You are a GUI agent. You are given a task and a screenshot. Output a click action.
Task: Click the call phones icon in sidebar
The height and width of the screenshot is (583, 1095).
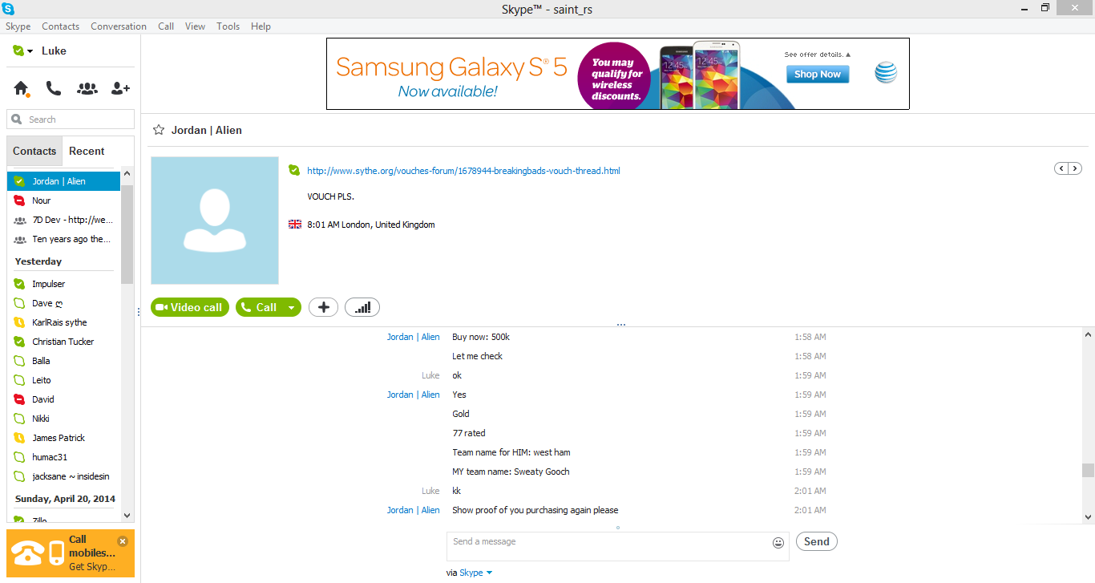(x=54, y=88)
